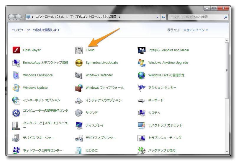236x161 pixels.
Task: Open デバイスとプリンター printer icon
Action: (x=79, y=138)
